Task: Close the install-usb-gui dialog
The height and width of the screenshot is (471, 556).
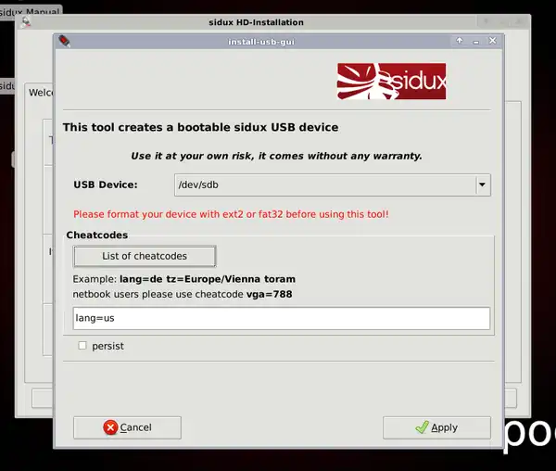Action: tap(493, 41)
